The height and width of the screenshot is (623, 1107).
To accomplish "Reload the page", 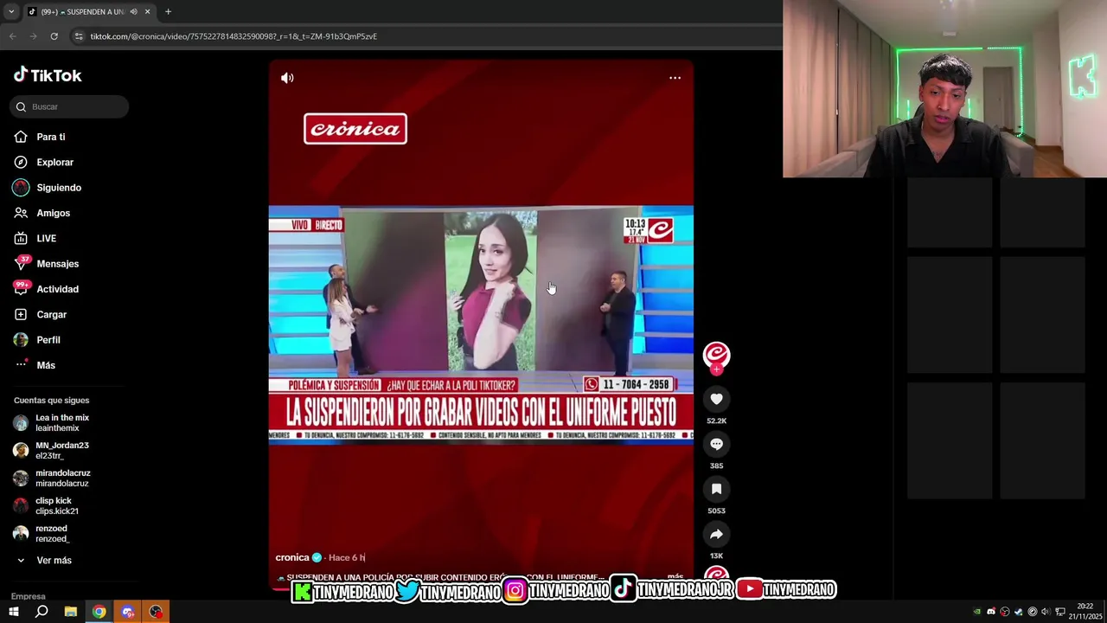I will pos(54,36).
